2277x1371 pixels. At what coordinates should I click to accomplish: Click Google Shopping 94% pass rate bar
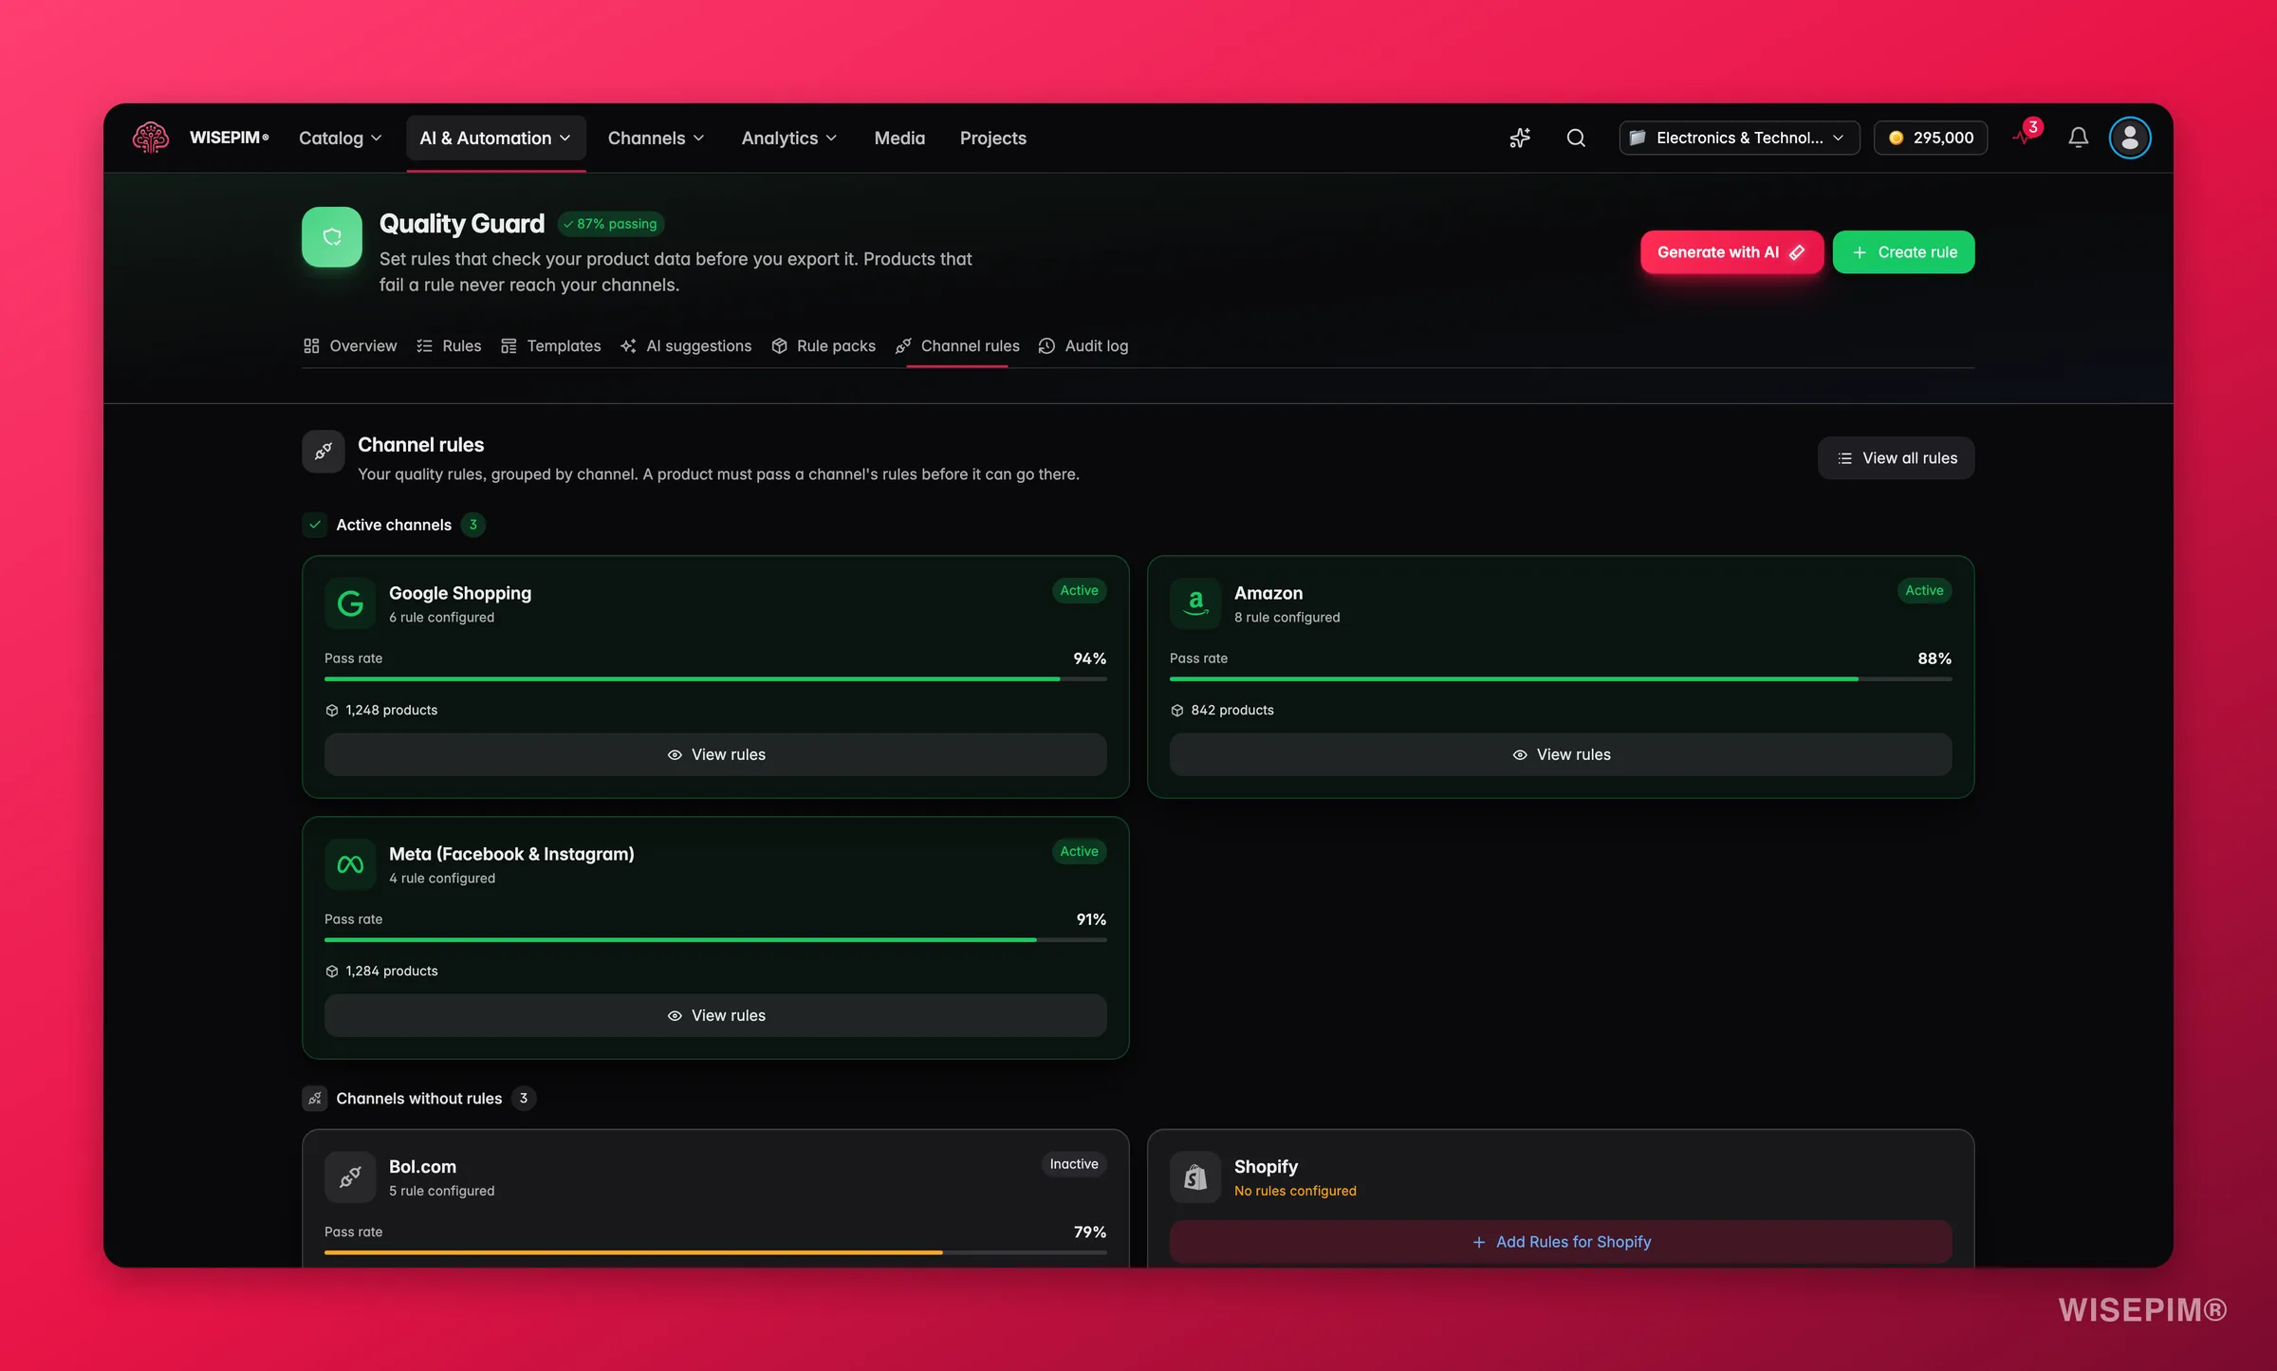[715, 679]
